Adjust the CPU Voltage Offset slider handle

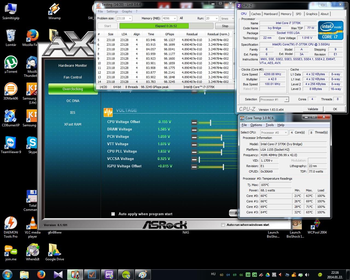(210, 123)
